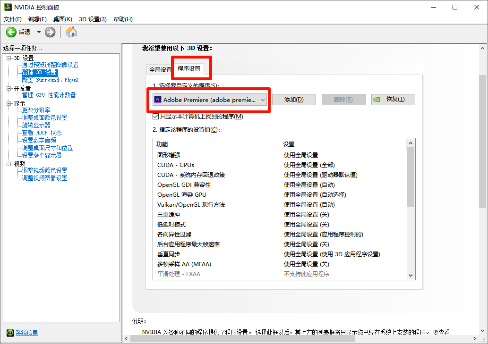Select 管理 3D 设置 in task tree

click(40, 72)
